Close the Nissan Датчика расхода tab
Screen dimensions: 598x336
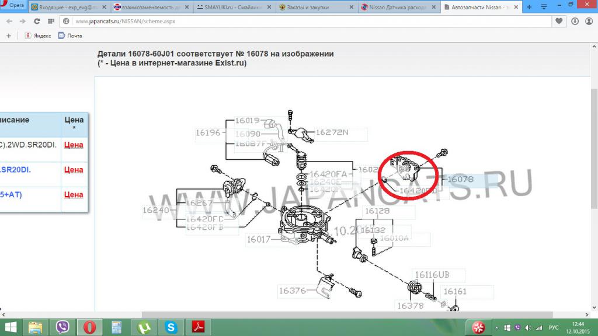[x=434, y=7]
